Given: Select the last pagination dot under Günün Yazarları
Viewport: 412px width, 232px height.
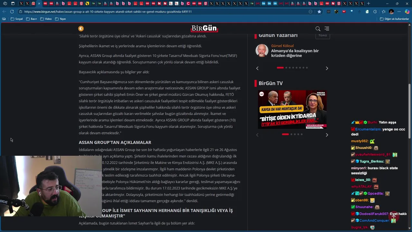Looking at the screenshot, I should [x=307, y=68].
